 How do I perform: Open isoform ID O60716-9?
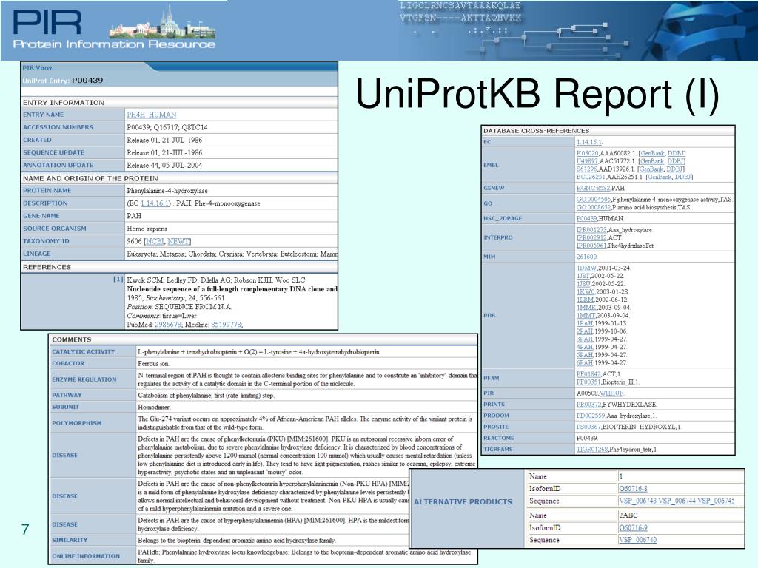634,528
